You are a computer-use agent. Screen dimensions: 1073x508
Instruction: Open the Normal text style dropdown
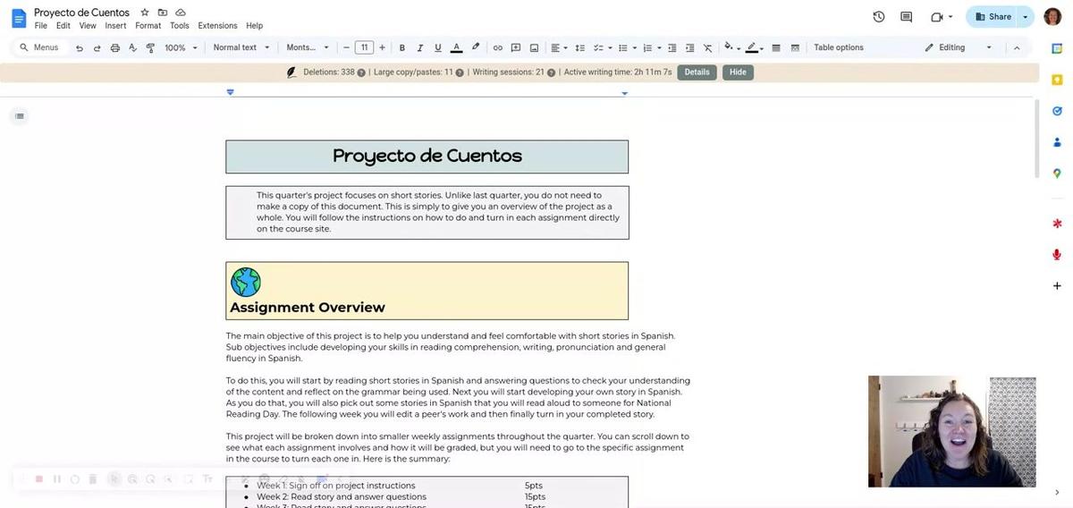[x=241, y=48]
